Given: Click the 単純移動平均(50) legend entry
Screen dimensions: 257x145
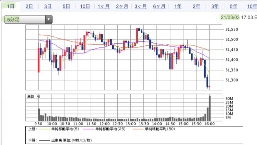Looking at the screenshot, I should point(154,129).
